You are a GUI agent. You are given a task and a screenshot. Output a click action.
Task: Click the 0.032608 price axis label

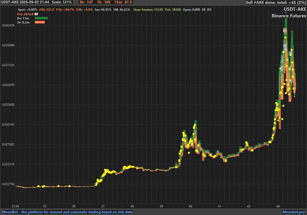coord(8,104)
